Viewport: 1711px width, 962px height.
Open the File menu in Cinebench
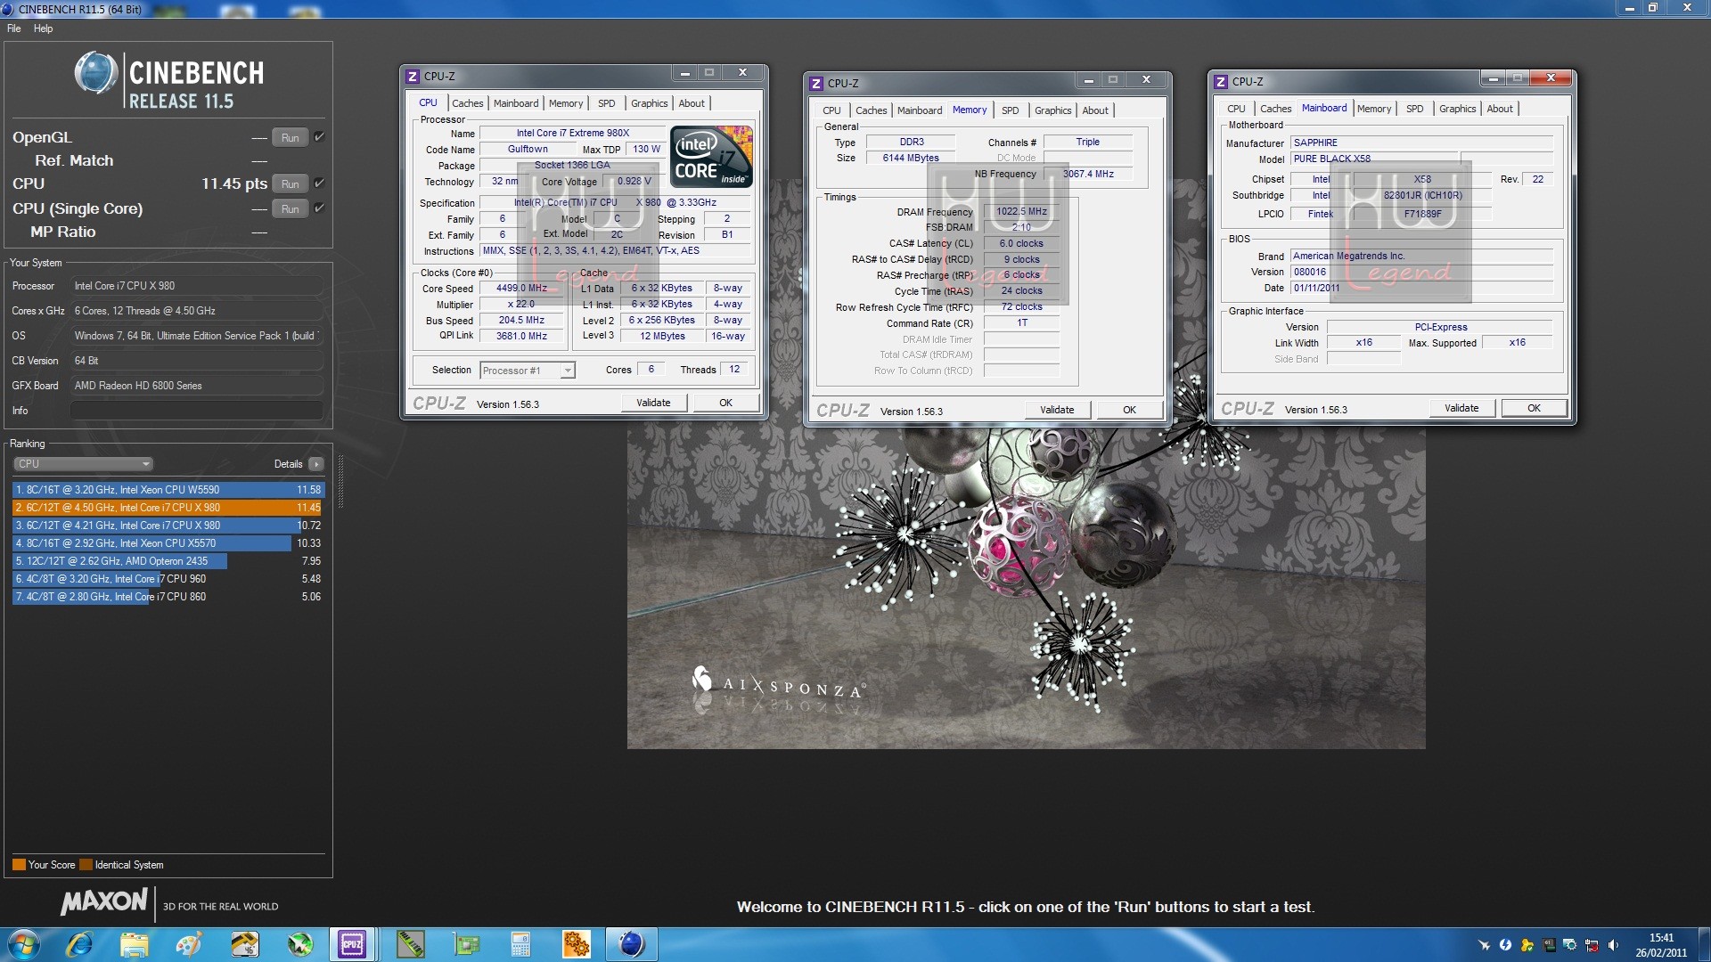[x=14, y=29]
